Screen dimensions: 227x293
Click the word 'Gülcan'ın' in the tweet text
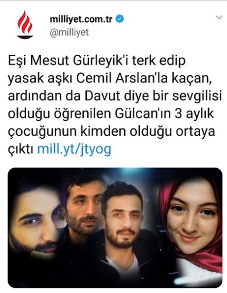(x=143, y=114)
